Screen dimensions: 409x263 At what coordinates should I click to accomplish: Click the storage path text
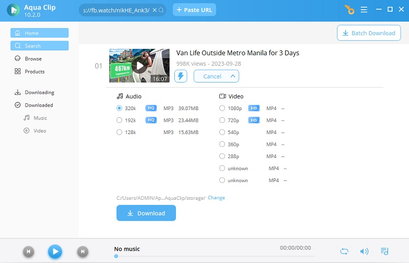click(x=161, y=198)
